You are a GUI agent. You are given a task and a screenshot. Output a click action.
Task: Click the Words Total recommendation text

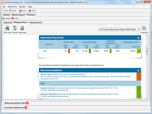click(85, 77)
